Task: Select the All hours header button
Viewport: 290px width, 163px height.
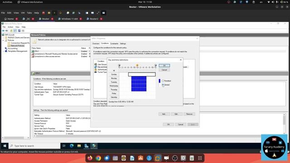Action: tap(114, 71)
